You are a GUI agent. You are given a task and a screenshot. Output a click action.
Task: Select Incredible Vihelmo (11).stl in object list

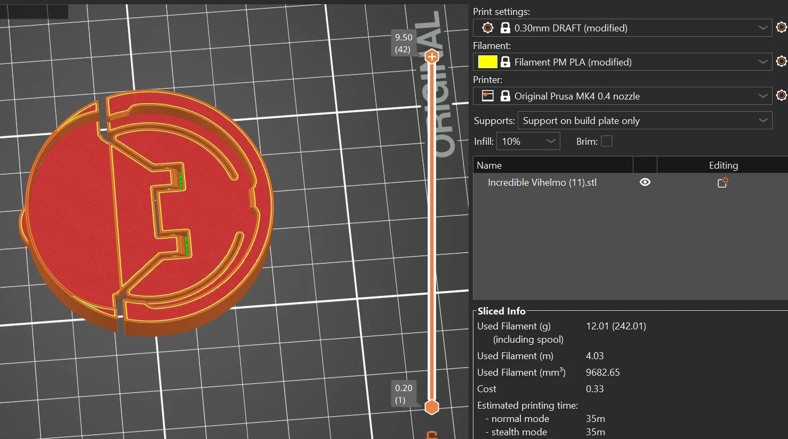[x=542, y=183]
